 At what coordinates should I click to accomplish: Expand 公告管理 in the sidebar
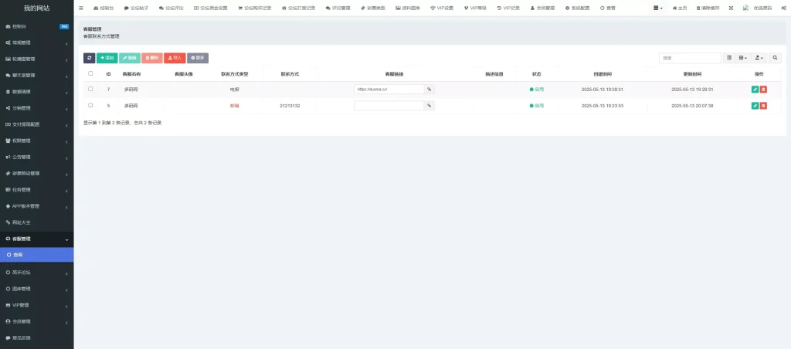37,157
